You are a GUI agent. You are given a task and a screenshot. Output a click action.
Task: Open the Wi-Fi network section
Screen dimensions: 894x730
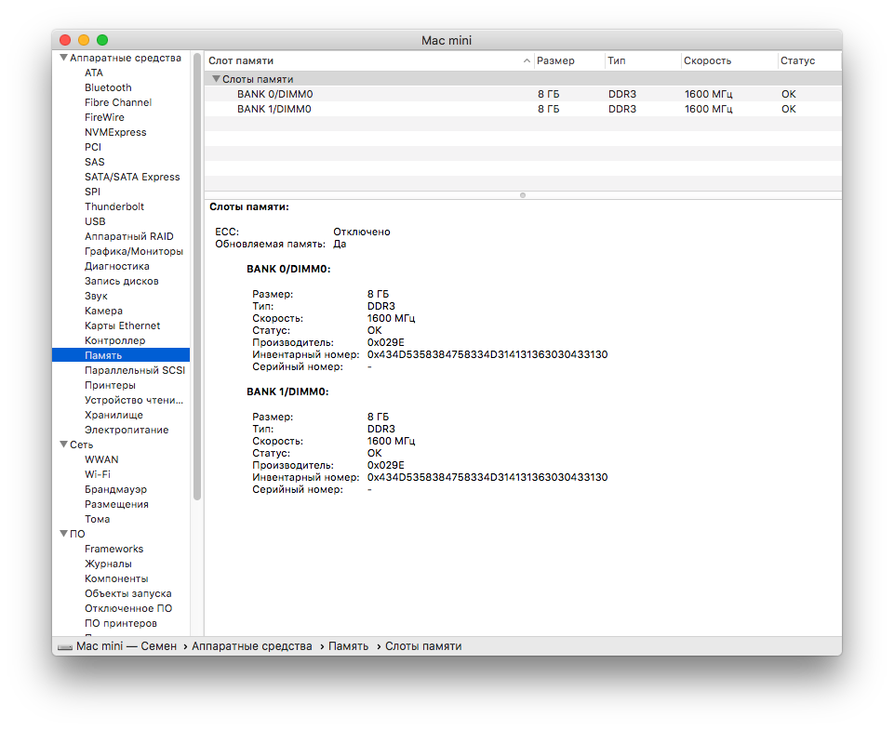98,474
